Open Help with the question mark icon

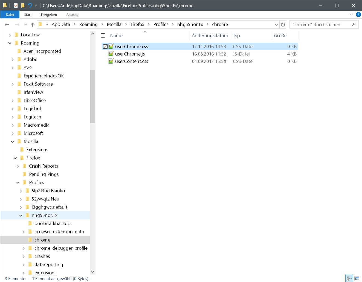tap(358, 14)
